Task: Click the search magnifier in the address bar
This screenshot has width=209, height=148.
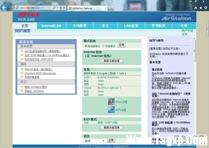Action: [x=54, y=8]
